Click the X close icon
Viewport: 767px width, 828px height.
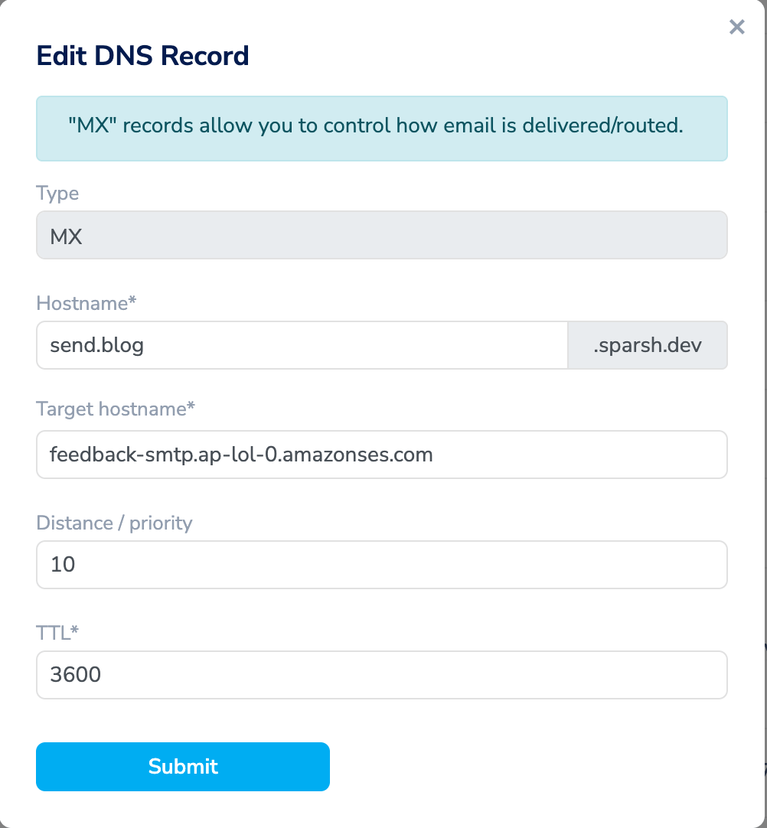736,27
